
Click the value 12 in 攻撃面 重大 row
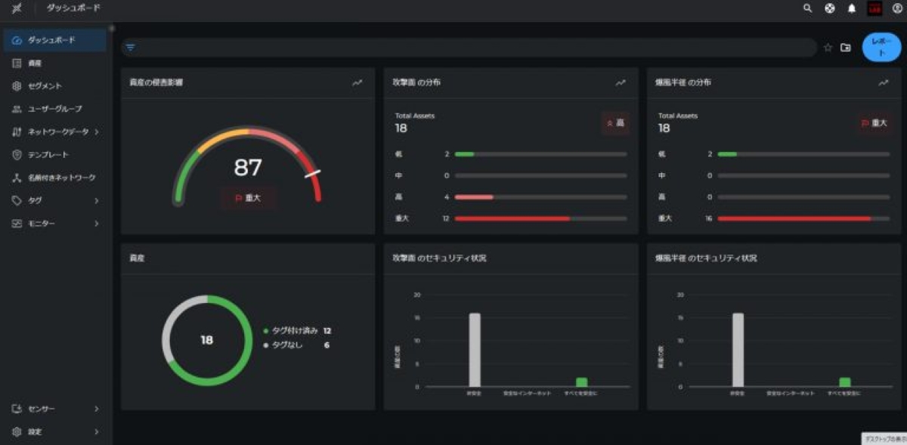(x=446, y=218)
